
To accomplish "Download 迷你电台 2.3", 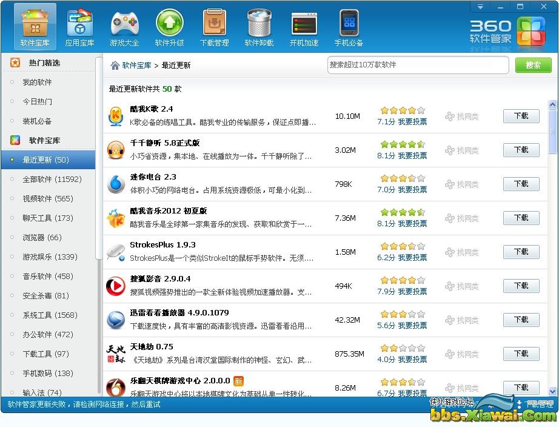I will (521, 184).
